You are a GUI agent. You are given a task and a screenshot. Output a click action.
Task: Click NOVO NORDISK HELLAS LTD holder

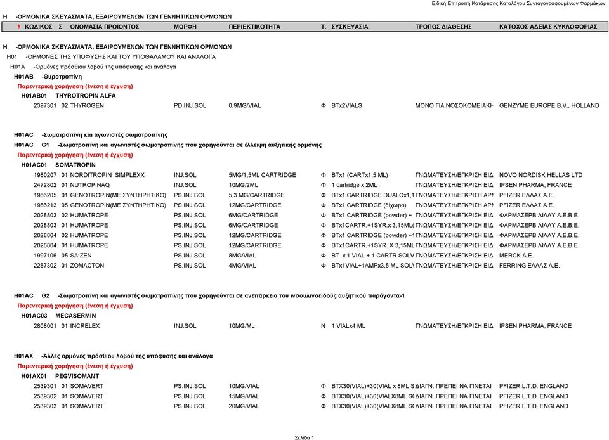pos(540,175)
